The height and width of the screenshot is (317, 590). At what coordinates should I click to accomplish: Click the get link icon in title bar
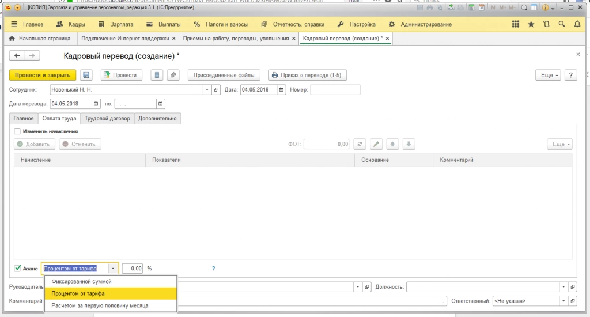tap(451, 7)
